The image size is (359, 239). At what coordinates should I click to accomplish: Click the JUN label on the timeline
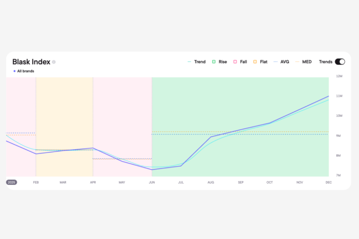pos(152,182)
